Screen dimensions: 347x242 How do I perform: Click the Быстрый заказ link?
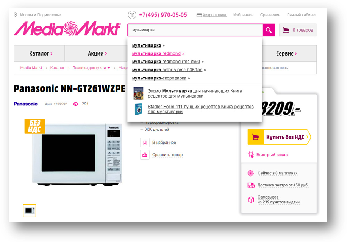tap(272, 155)
